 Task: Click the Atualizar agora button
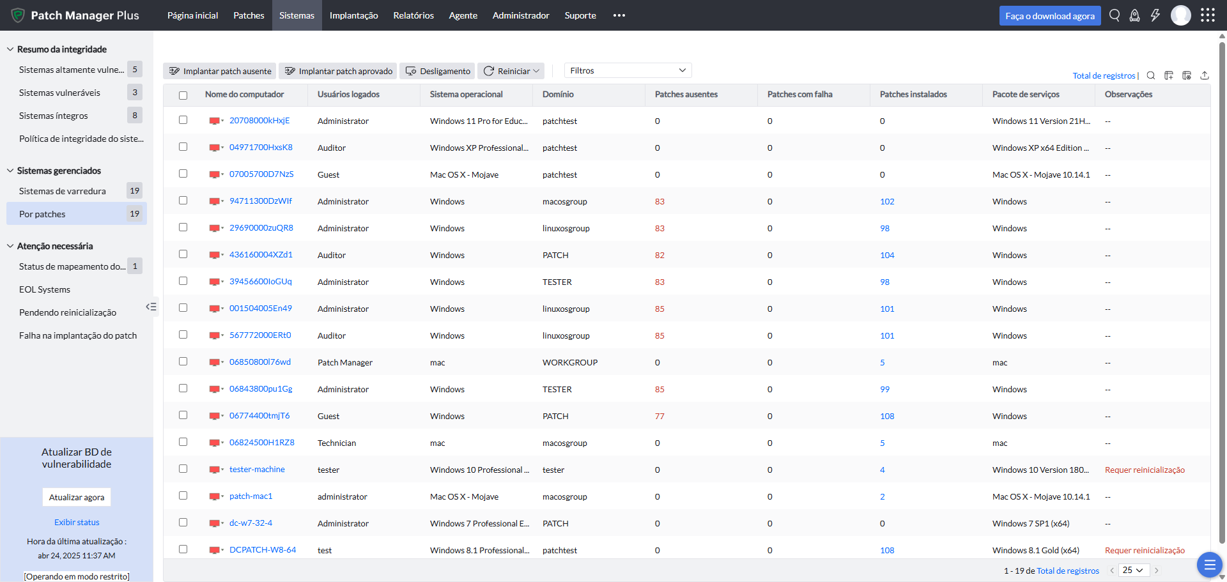click(x=77, y=497)
